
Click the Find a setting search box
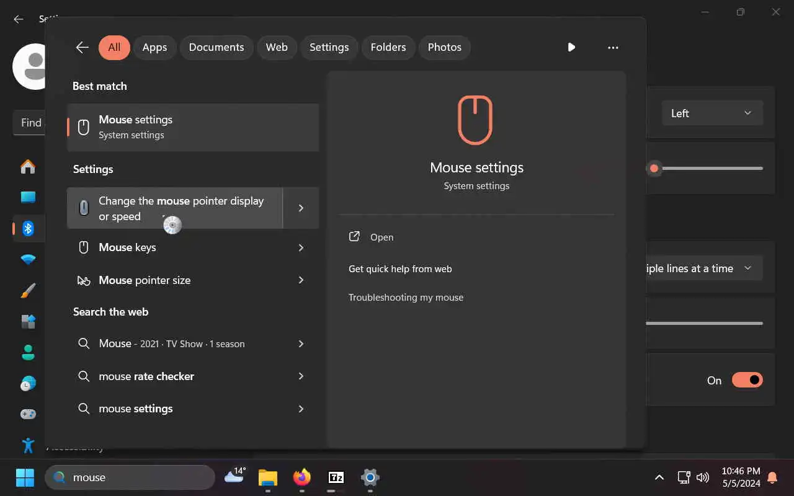(x=29, y=123)
